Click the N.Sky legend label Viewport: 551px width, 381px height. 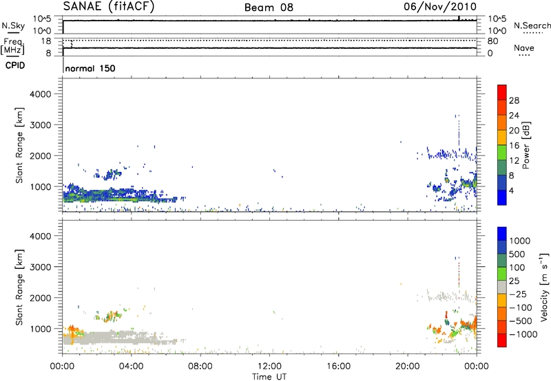13,25
